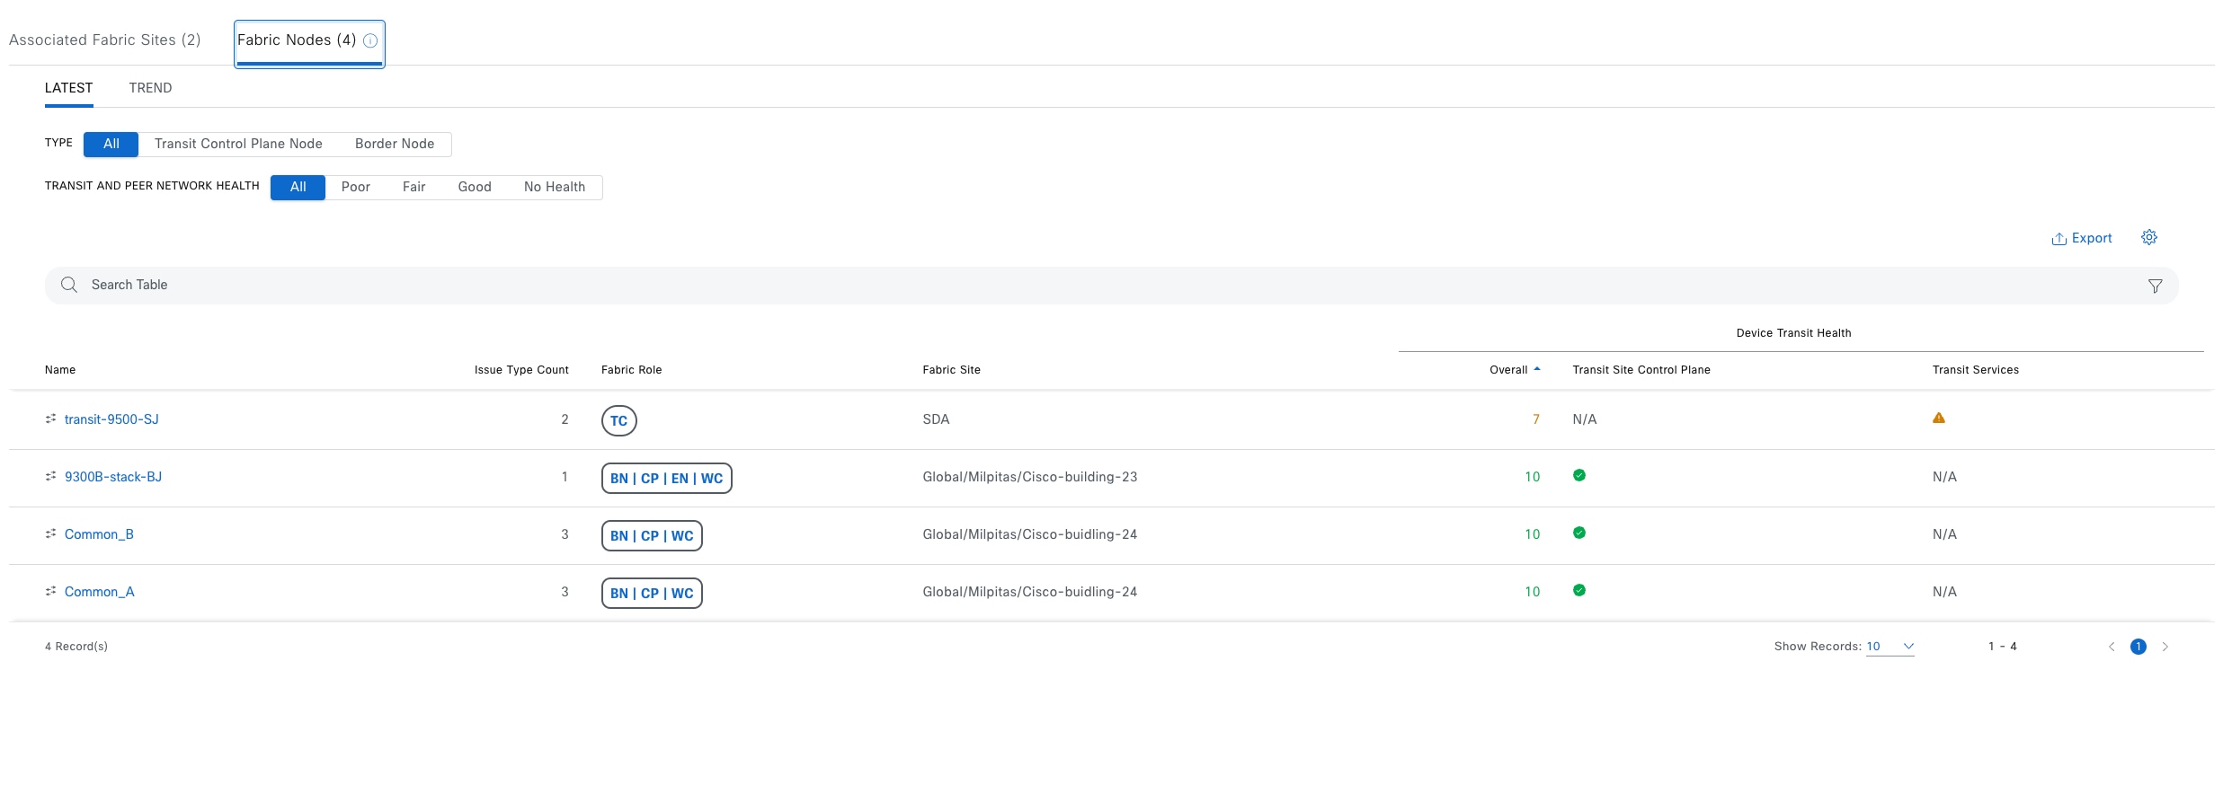Sort by Overall column arrow
The width and height of the screenshot is (2232, 802).
pyautogui.click(x=1537, y=369)
